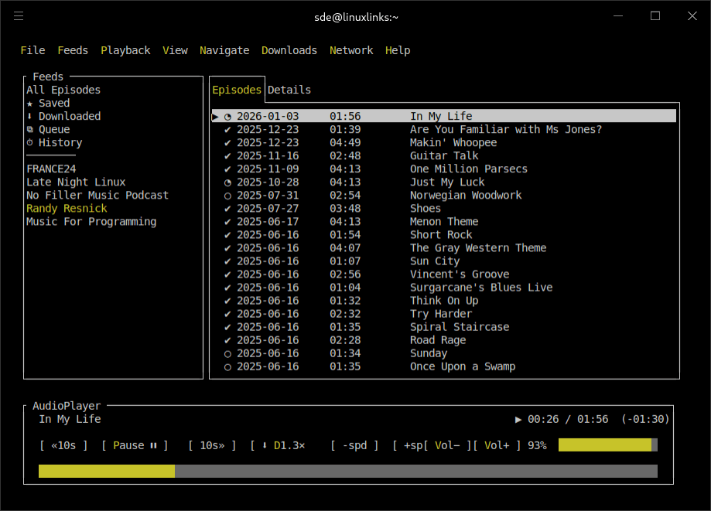The width and height of the screenshot is (711, 511).
Task: Click the yellow playback progress bar
Action: [x=107, y=471]
